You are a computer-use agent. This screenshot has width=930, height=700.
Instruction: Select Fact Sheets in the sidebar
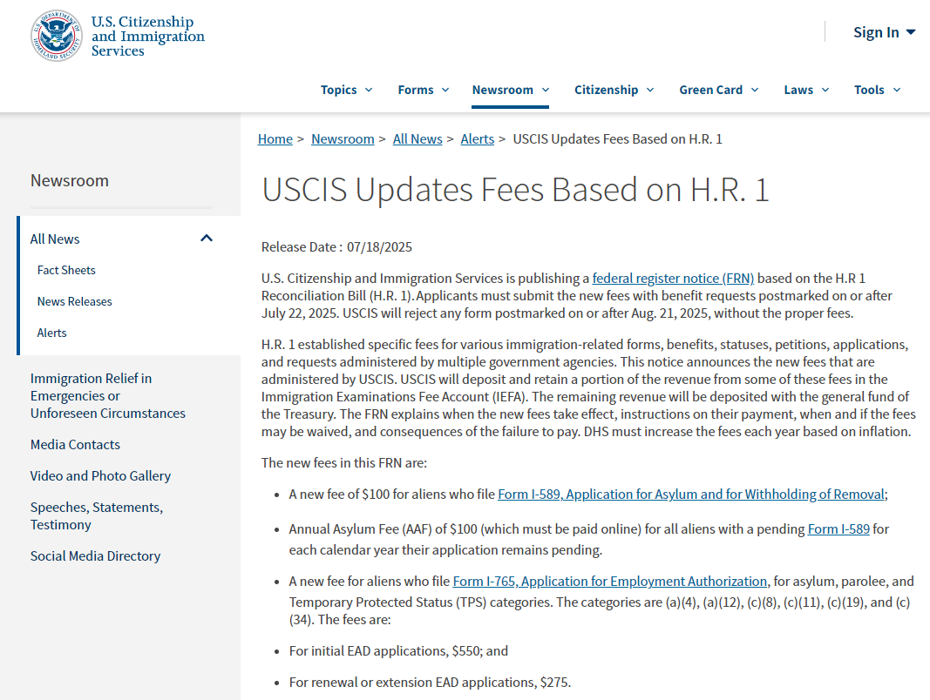point(66,270)
